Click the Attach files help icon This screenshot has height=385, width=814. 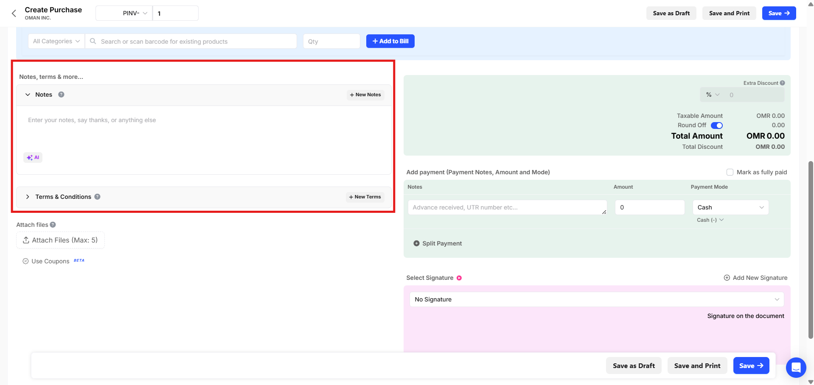[53, 225]
